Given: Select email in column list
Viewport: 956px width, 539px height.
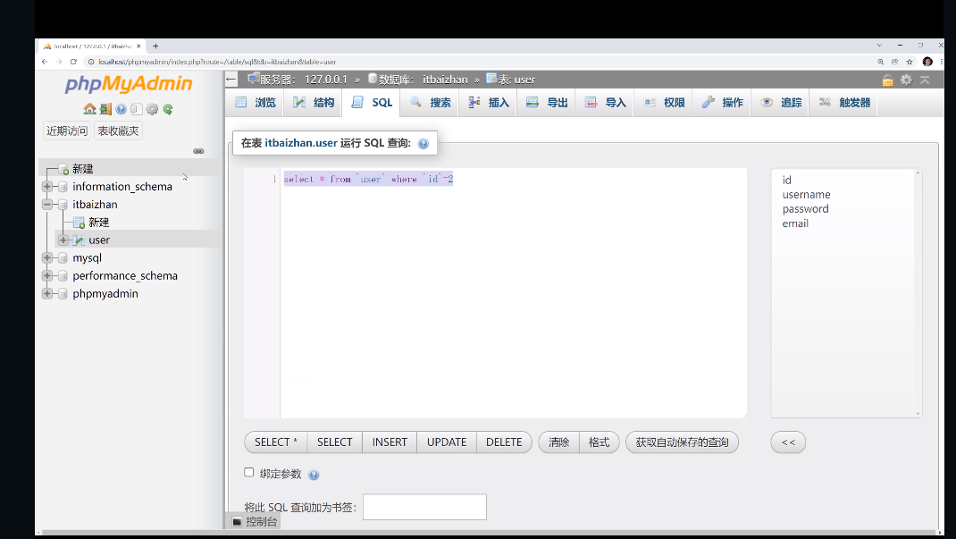Looking at the screenshot, I should point(795,223).
